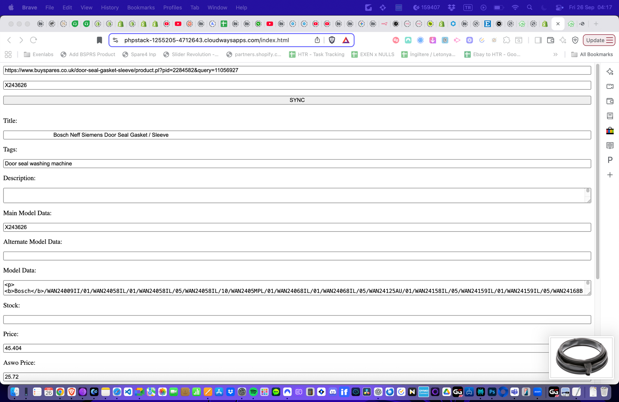Click the Stock input field
This screenshot has height=402, width=619.
297,320
